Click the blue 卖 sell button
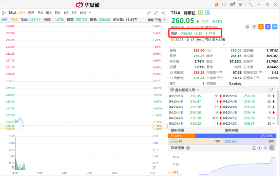 tap(268, 27)
